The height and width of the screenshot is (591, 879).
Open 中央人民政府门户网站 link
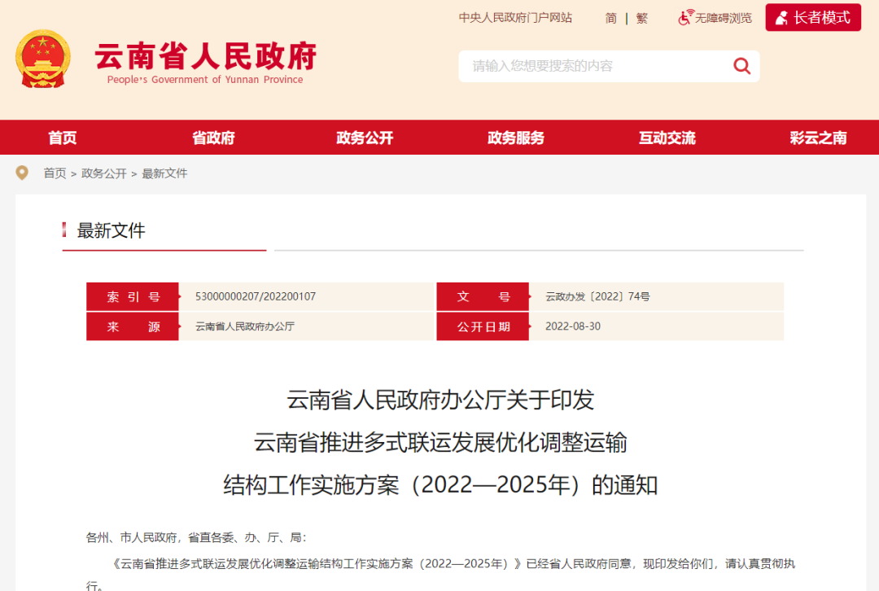coord(515,17)
